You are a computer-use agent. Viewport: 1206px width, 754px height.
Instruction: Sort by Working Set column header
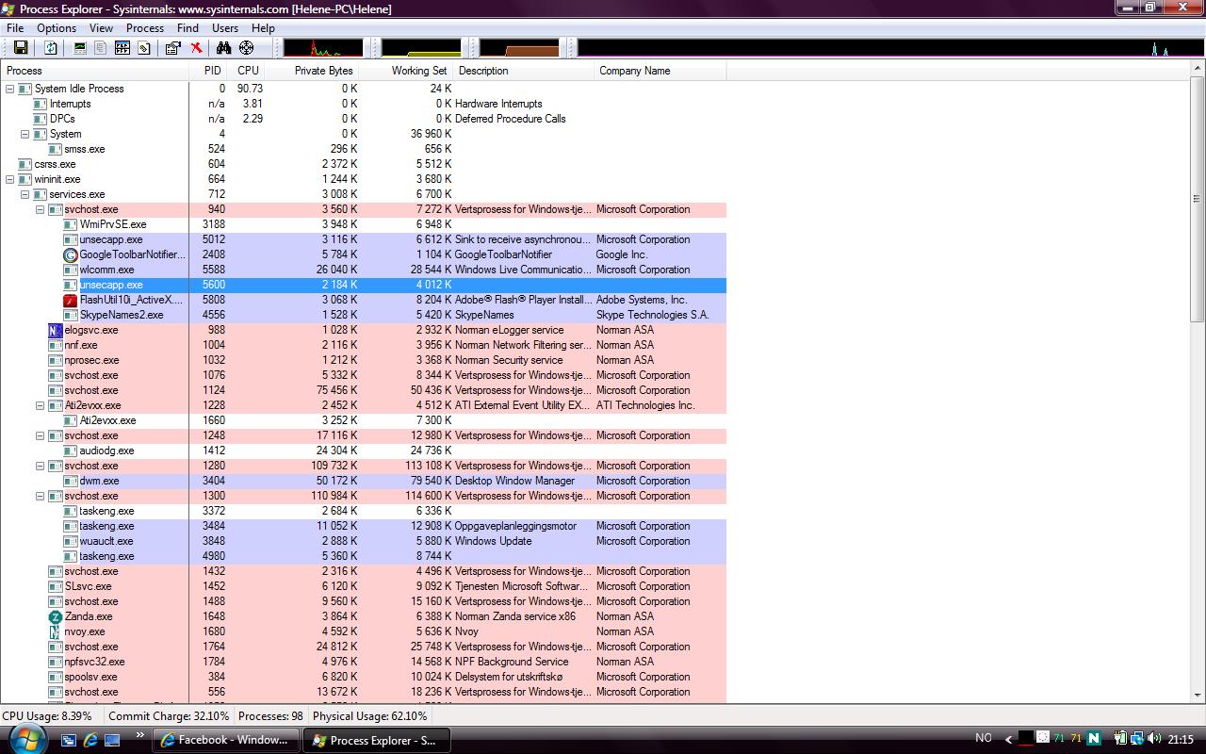click(407, 71)
